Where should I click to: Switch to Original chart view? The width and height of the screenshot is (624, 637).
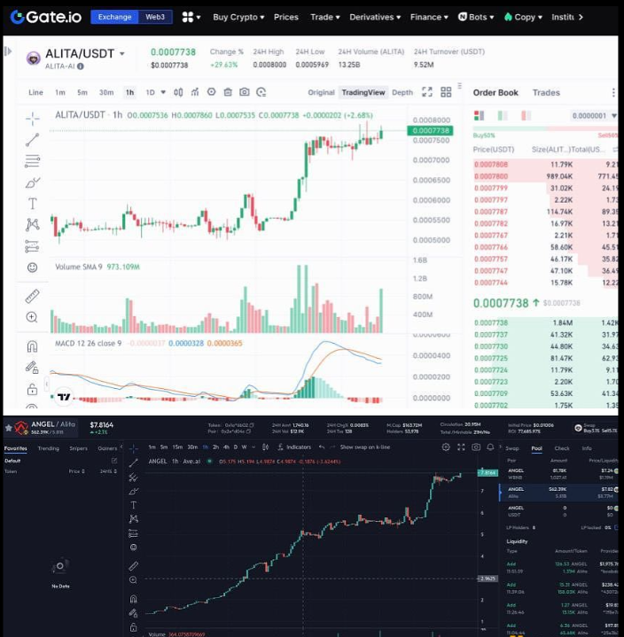(x=321, y=93)
